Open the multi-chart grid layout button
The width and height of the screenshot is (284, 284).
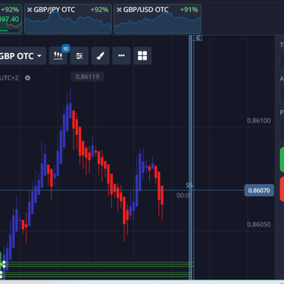coord(142,55)
